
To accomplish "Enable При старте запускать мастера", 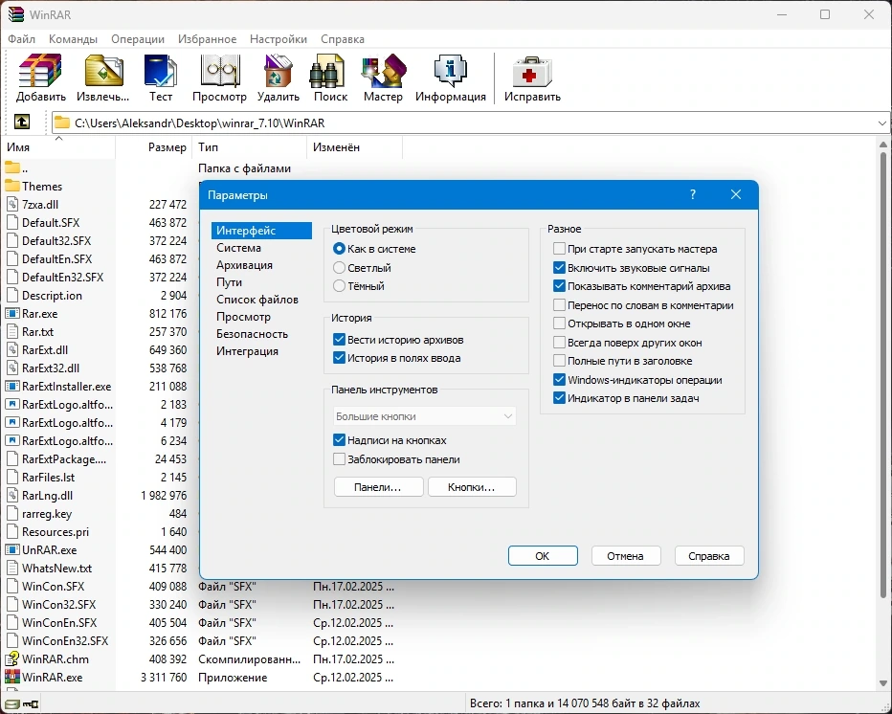I will coord(559,249).
